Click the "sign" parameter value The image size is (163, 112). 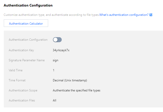pyautogui.click(x=55, y=60)
